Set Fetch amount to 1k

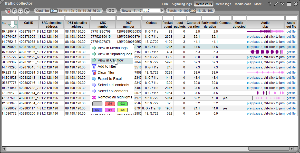[199, 11]
